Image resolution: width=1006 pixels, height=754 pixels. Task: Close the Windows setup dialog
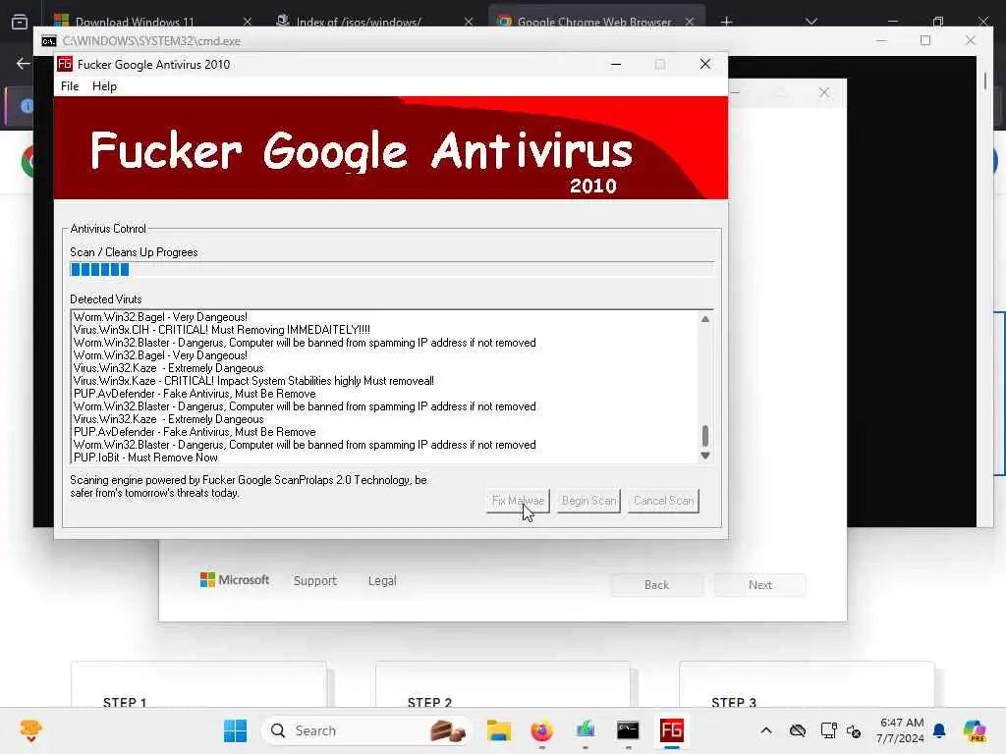824,93
